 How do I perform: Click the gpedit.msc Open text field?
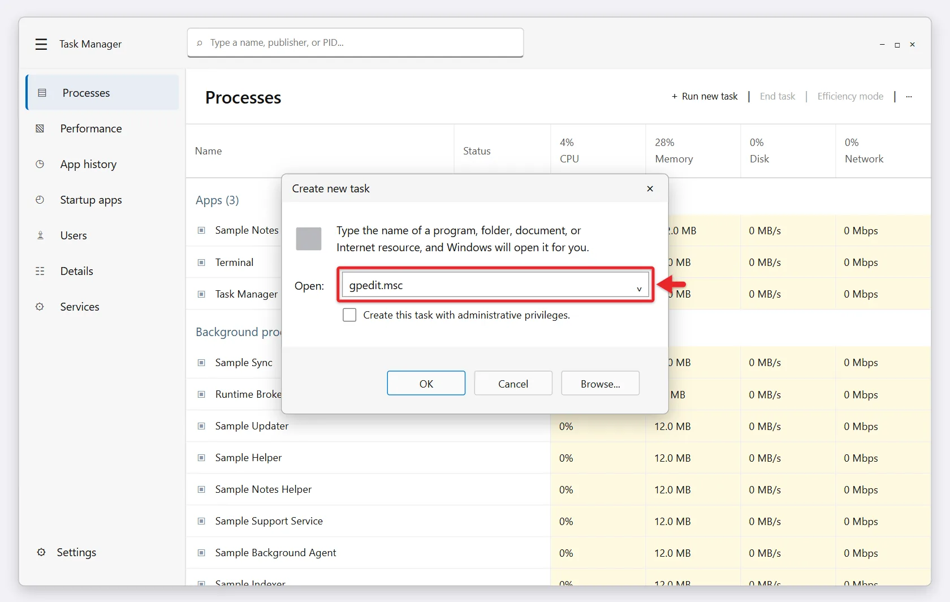(495, 285)
